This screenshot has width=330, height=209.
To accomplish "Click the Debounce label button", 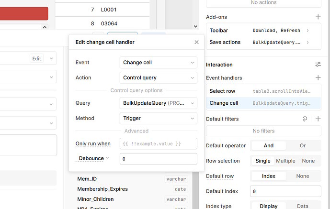I will point(92,158).
